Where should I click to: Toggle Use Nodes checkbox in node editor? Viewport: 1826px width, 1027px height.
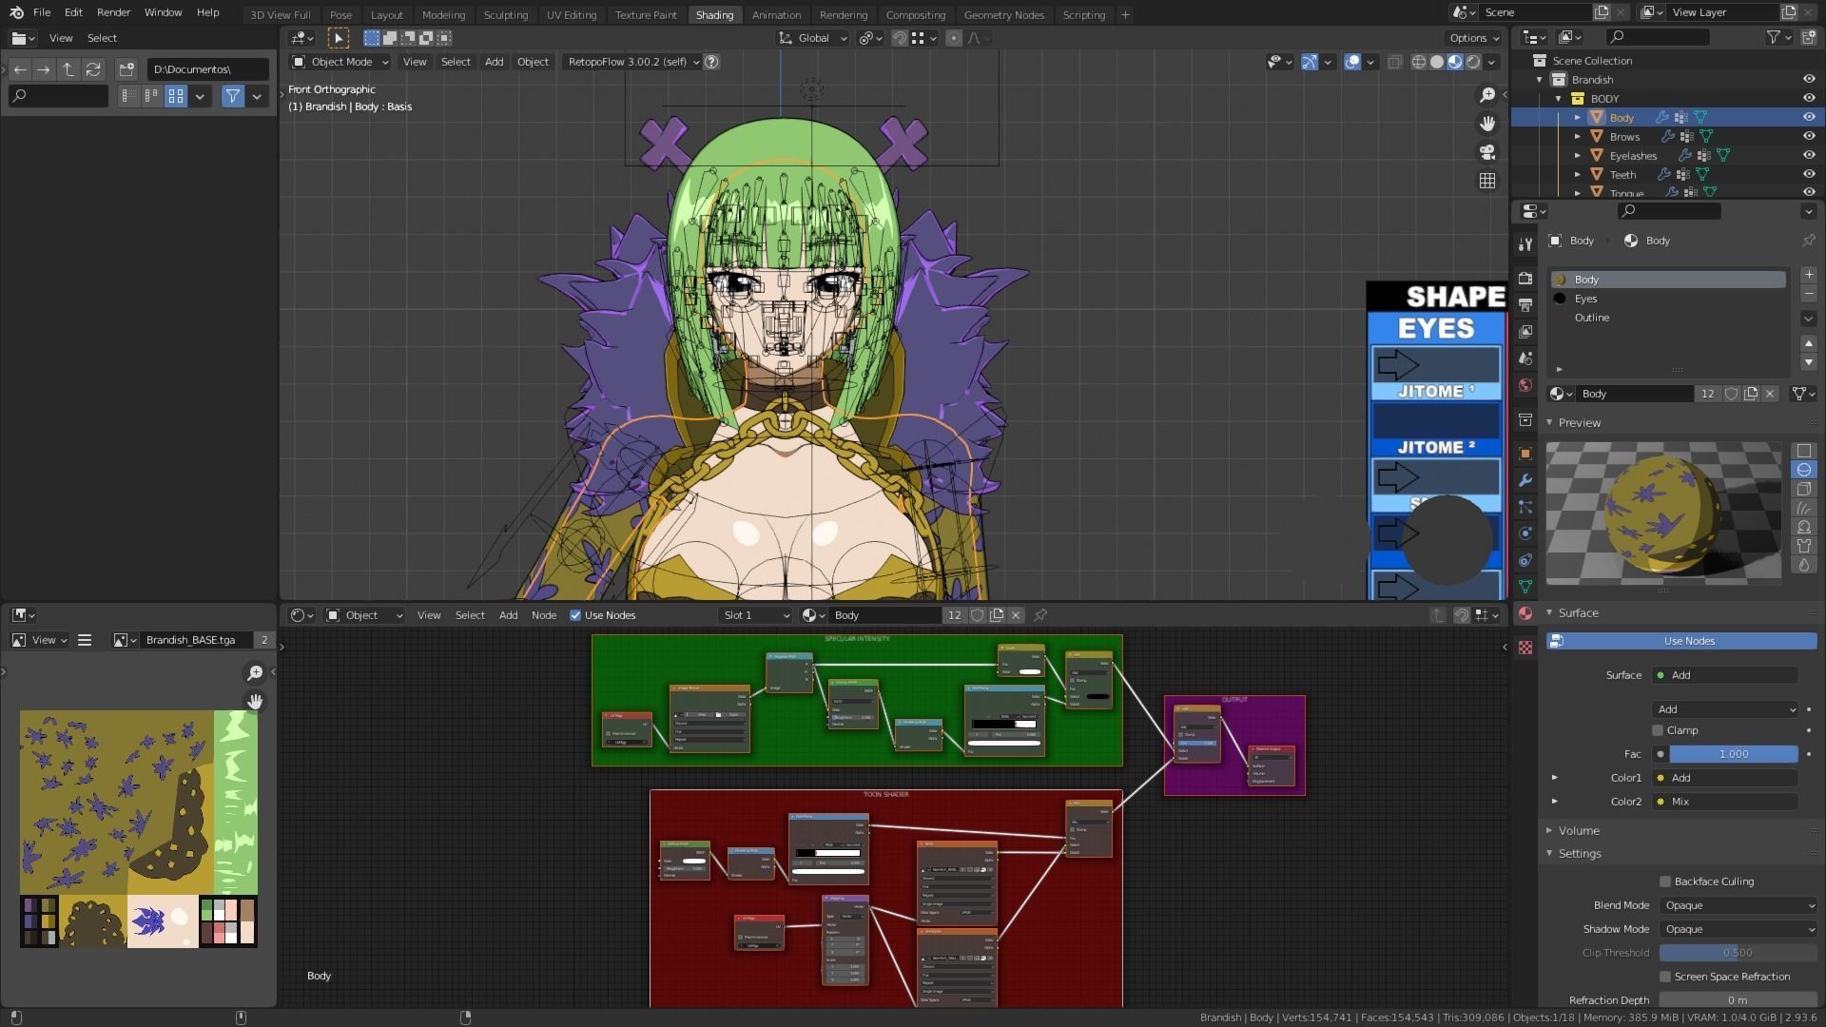point(575,615)
